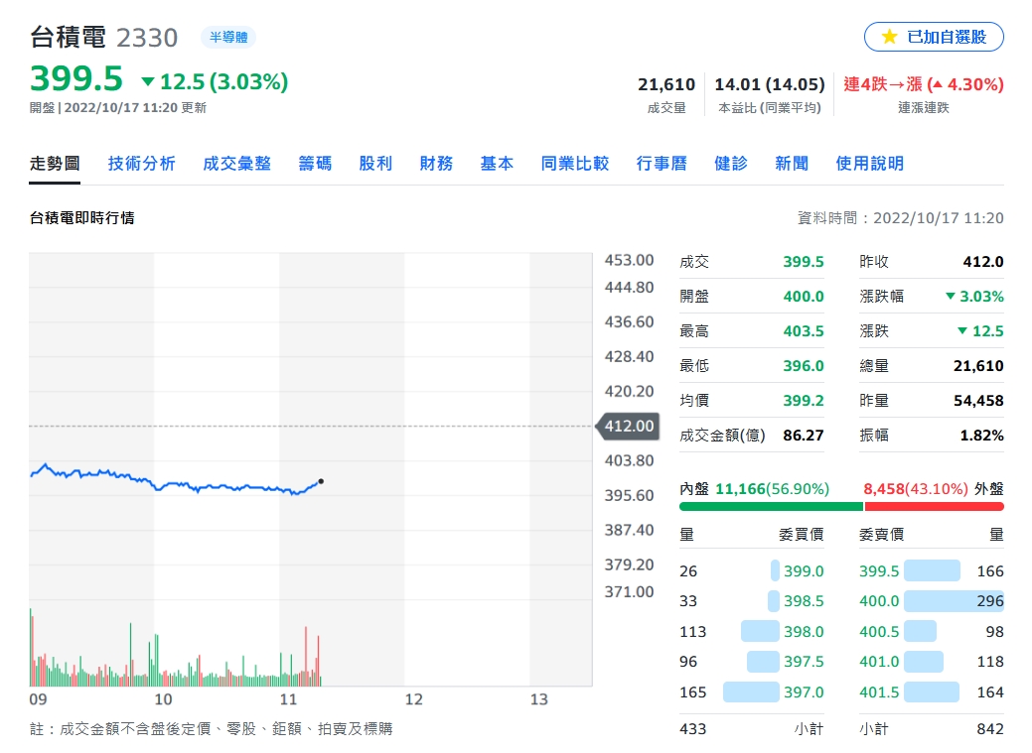Image resolution: width=1032 pixels, height=753 pixels.
Task: Click the 振幅 value 1.82%
Action: (982, 436)
